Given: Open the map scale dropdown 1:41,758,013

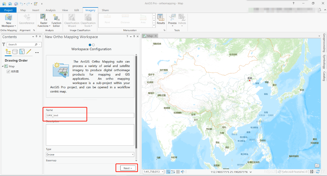Looking at the screenshot, I should point(162,172).
